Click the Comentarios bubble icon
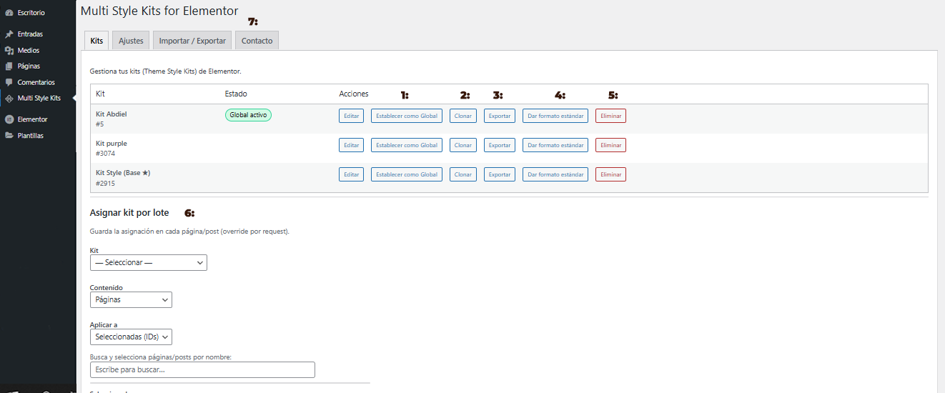The height and width of the screenshot is (393, 945). click(x=9, y=82)
